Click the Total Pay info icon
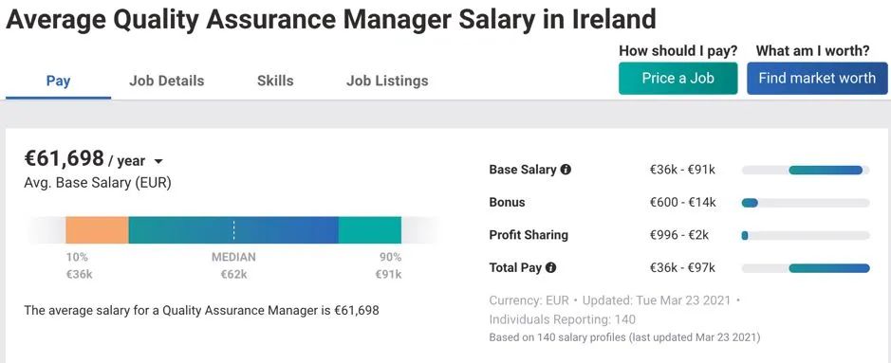 pyautogui.click(x=550, y=267)
